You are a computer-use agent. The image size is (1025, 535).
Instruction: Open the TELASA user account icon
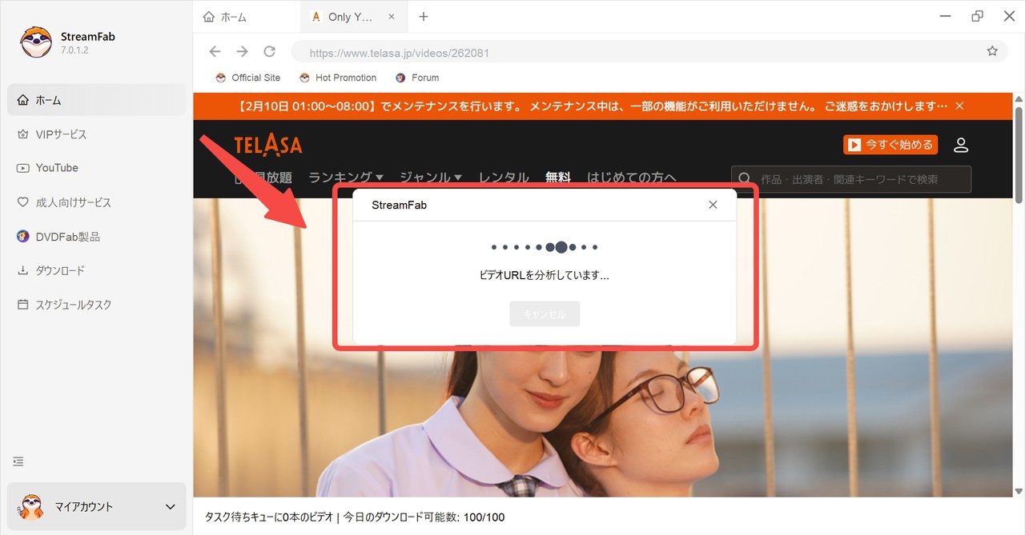(960, 145)
